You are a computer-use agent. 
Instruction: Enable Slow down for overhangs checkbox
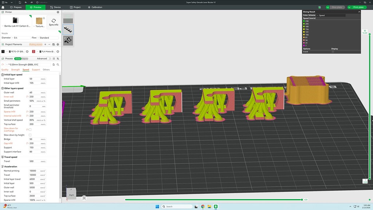pos(30,129)
